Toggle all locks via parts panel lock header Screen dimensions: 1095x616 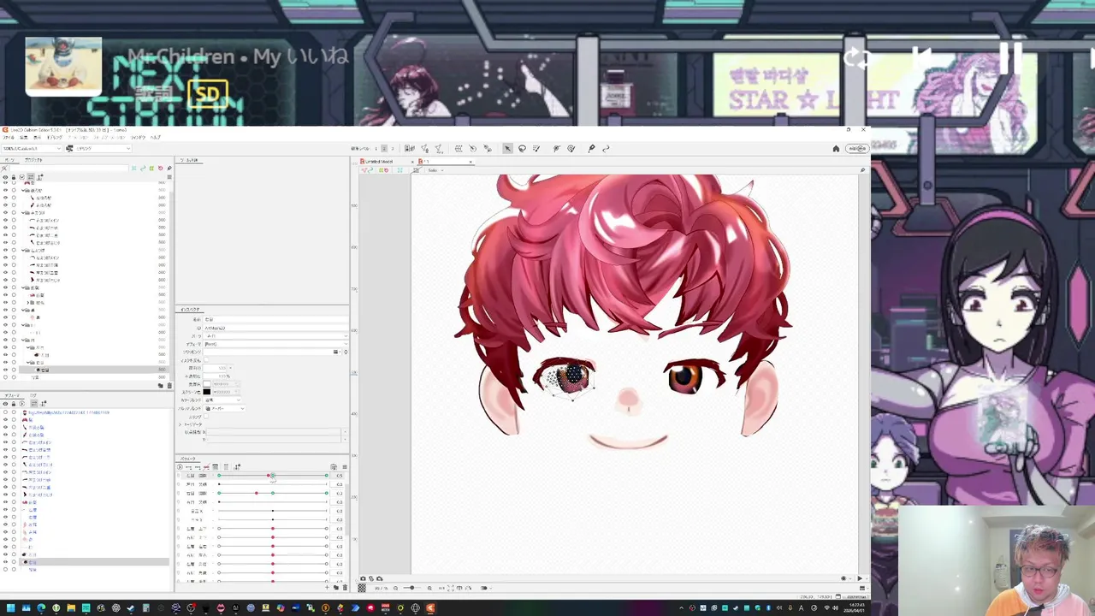[14, 177]
